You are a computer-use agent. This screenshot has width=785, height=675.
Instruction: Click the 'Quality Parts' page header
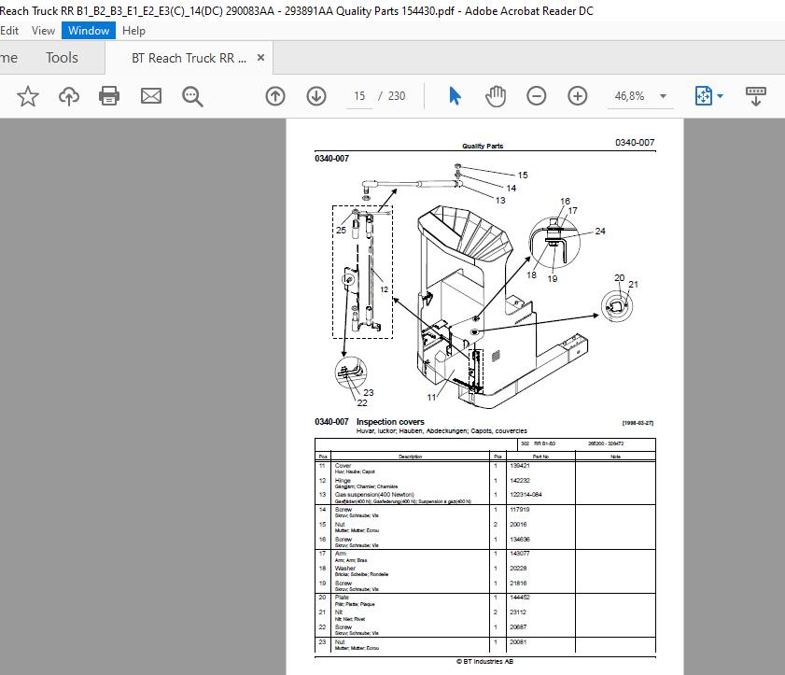[x=483, y=147]
